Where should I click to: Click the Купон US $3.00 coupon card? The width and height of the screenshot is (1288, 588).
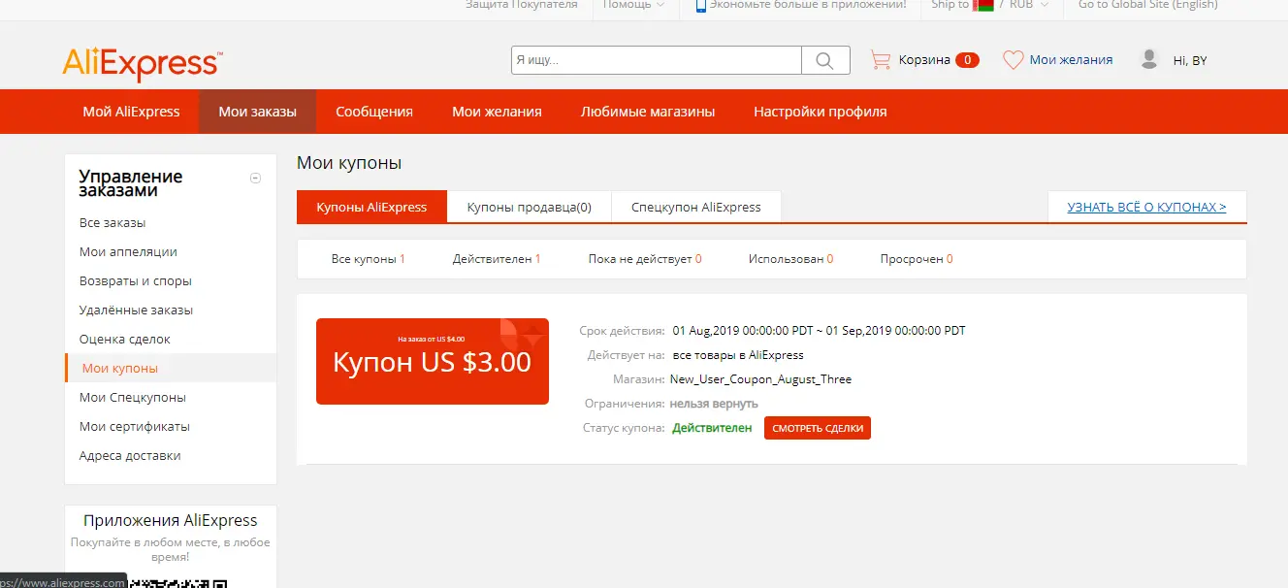click(433, 361)
